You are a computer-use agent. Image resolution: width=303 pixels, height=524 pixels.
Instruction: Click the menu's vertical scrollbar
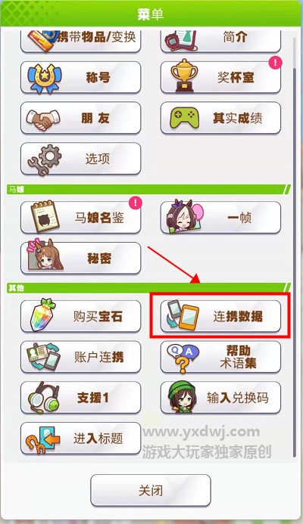[295, 246]
